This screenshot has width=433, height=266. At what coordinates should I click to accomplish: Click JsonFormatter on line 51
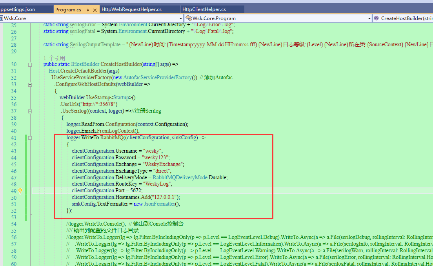point(160,204)
